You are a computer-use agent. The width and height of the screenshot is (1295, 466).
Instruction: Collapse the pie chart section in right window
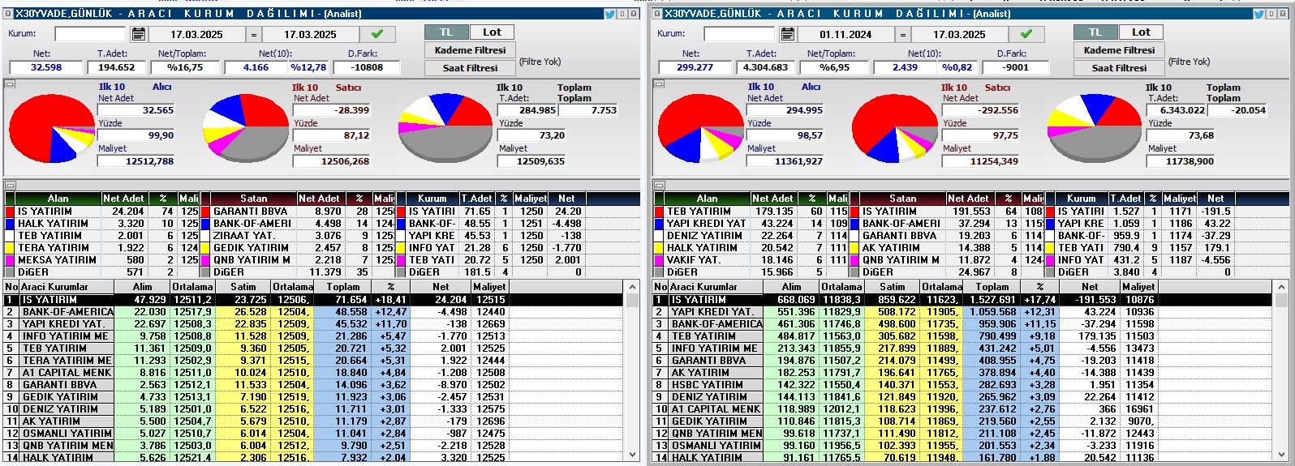(x=658, y=83)
